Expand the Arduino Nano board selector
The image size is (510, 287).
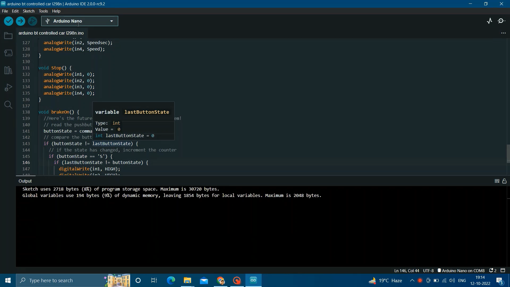pyautogui.click(x=80, y=21)
